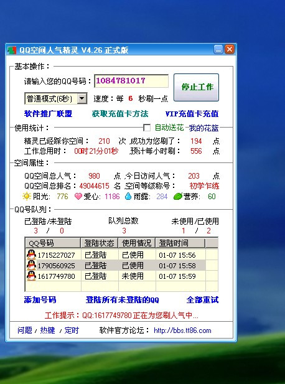Open the 热键 hotkey link
The image size is (285, 384).
click(x=47, y=330)
